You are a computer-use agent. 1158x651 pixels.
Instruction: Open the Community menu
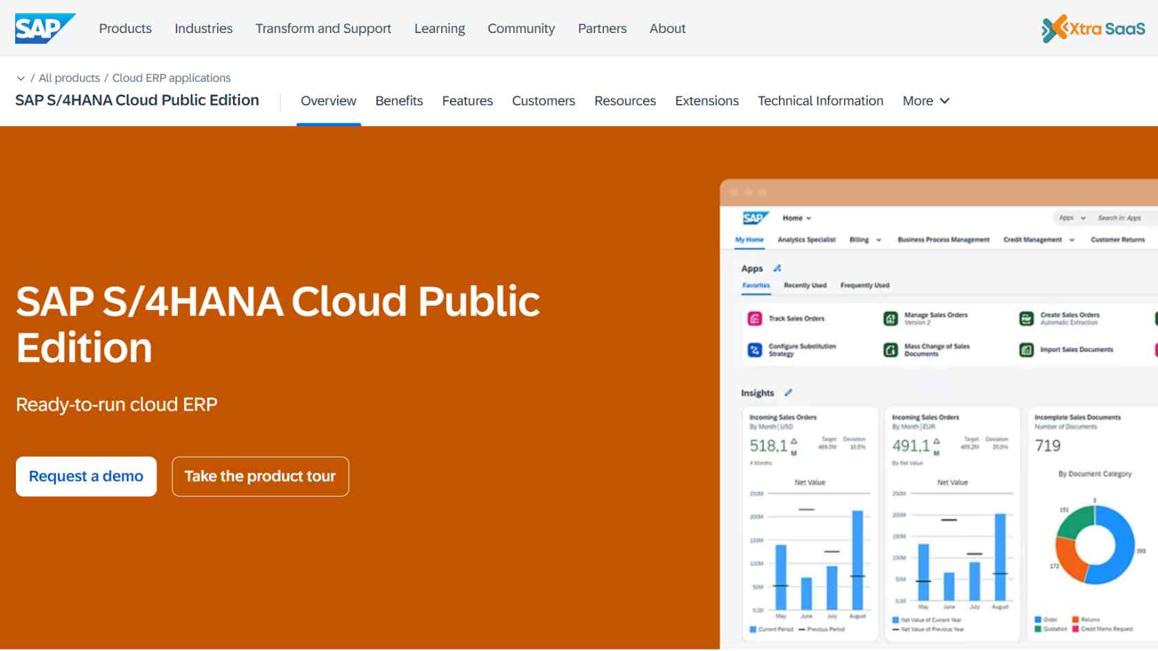(521, 28)
